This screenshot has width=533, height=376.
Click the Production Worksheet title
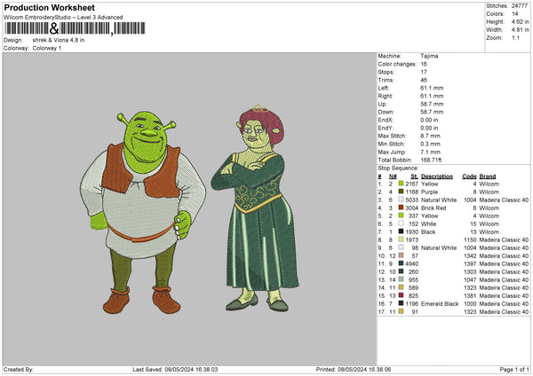click(x=48, y=8)
